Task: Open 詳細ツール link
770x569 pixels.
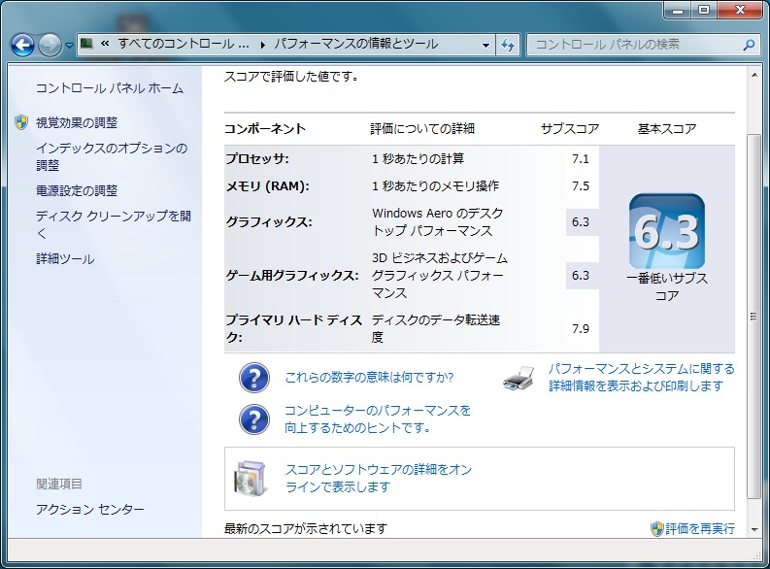Action: [65, 258]
